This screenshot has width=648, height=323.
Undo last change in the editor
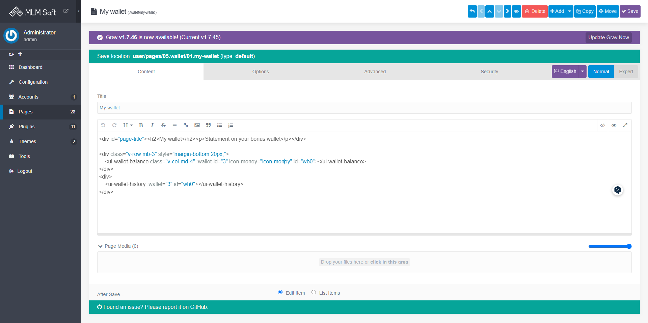coord(103,125)
